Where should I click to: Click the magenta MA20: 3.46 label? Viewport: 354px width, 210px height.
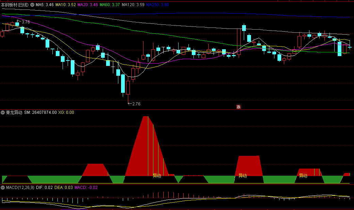(x=88, y=5)
